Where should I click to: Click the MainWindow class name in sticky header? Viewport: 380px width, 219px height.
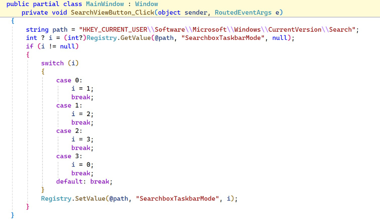[105, 4]
